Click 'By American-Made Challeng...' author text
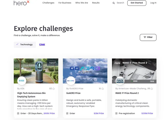 [x=131, y=89]
